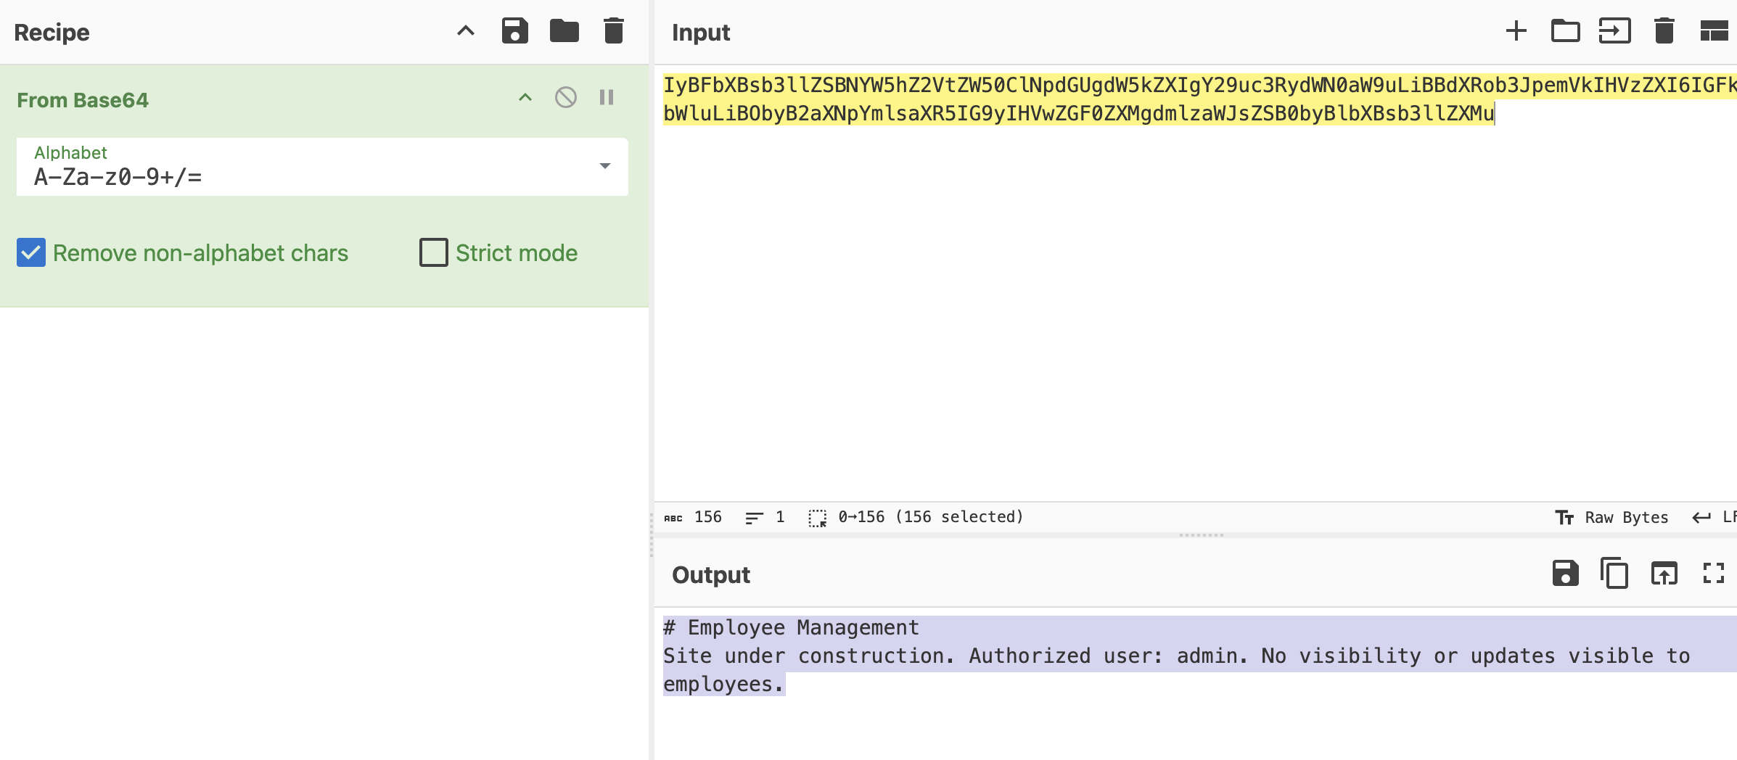Maximise the output pane icon
Screen dimensions: 1737x760
pyautogui.click(x=1714, y=574)
